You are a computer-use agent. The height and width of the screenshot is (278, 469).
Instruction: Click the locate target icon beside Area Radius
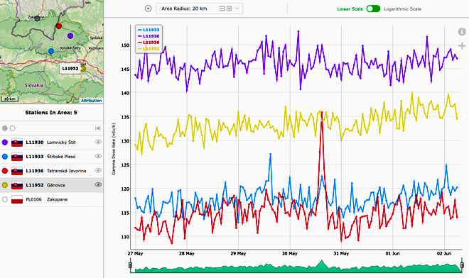[148, 9]
